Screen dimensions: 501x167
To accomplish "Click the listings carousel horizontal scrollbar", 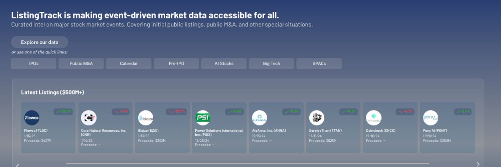I will 247,163.
